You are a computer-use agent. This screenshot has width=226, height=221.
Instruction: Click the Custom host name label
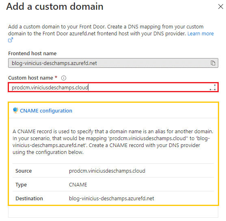[30, 78]
